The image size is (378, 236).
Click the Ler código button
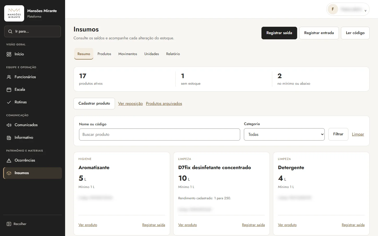[355, 33]
